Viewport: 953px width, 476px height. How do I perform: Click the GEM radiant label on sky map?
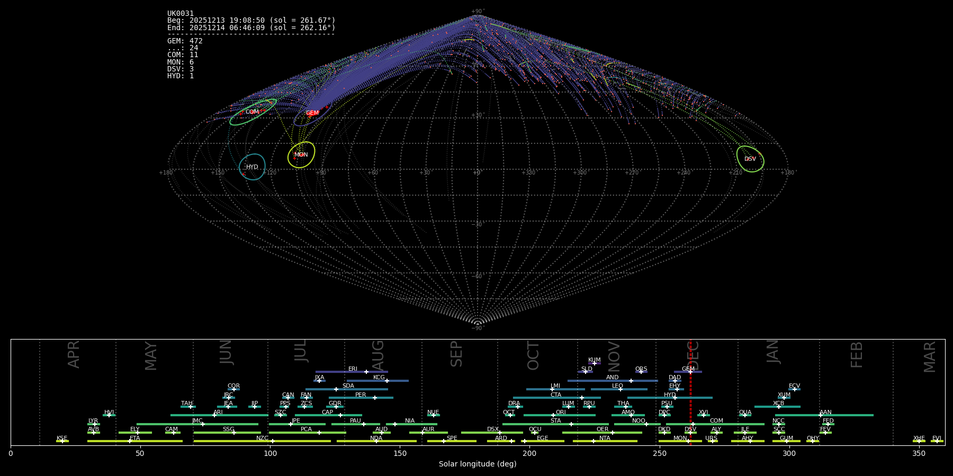[312, 113]
